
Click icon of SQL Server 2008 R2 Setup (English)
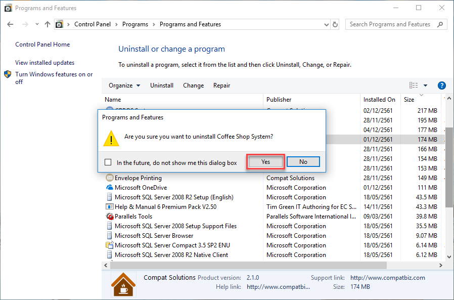click(x=109, y=197)
